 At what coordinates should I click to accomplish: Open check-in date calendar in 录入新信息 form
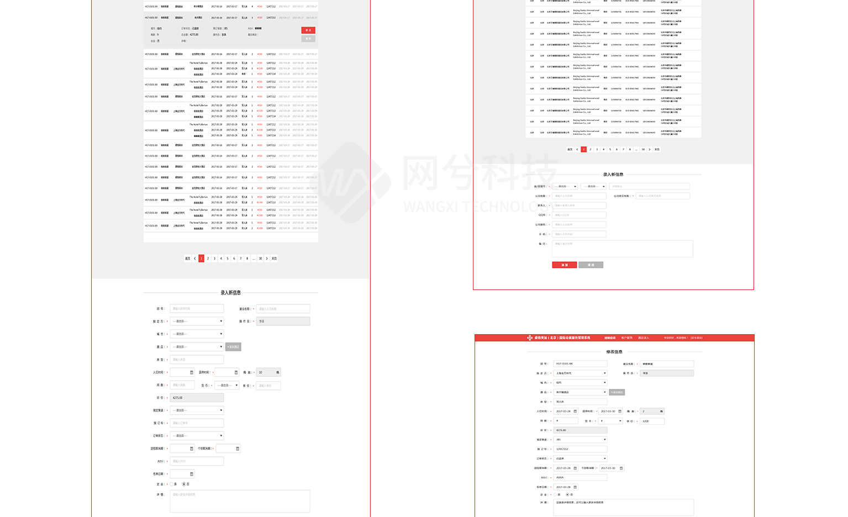192,372
